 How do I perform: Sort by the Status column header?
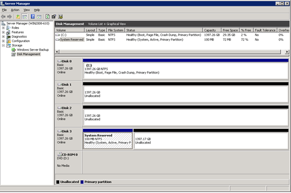pos(164,30)
